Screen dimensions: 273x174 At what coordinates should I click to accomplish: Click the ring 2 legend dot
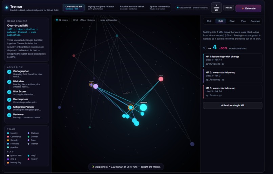click(8, 159)
